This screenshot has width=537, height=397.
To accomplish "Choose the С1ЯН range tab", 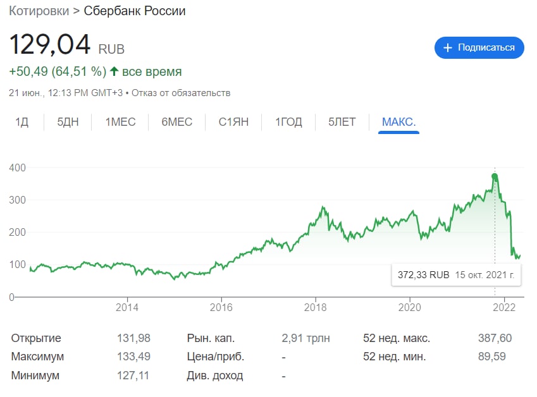I will point(233,122).
